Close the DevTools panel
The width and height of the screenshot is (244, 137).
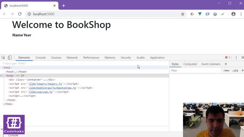point(242,57)
